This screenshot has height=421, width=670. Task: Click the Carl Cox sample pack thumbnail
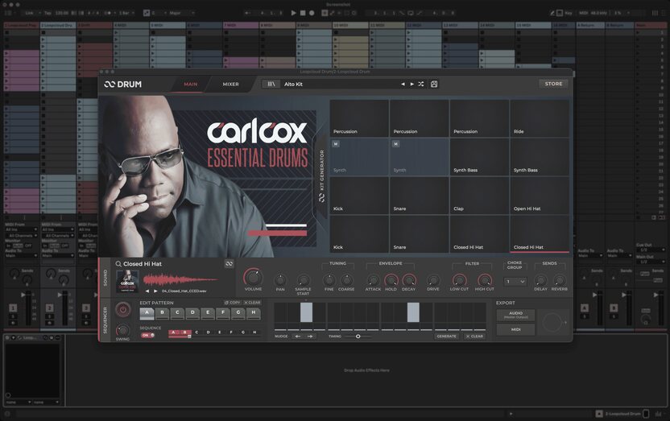coord(127,282)
